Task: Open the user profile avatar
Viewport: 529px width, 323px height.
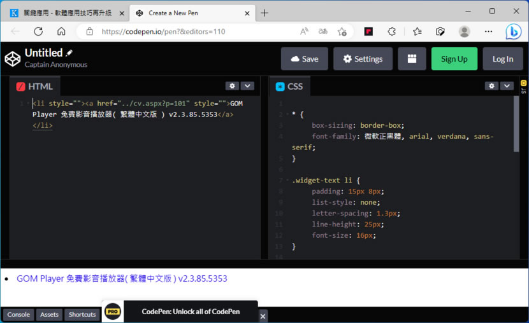Action: click(x=464, y=32)
